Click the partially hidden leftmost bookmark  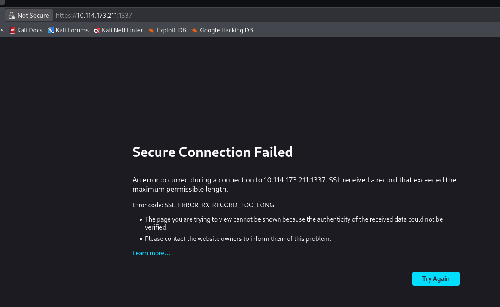(2, 30)
